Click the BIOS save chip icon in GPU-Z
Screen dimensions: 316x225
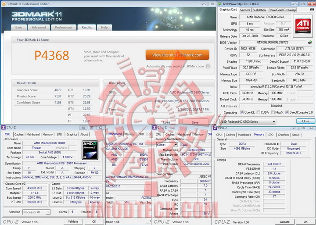[310, 42]
